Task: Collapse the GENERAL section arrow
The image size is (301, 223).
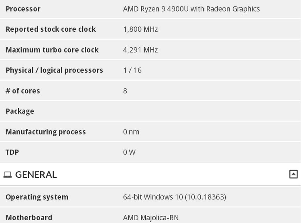Action: coord(293,174)
